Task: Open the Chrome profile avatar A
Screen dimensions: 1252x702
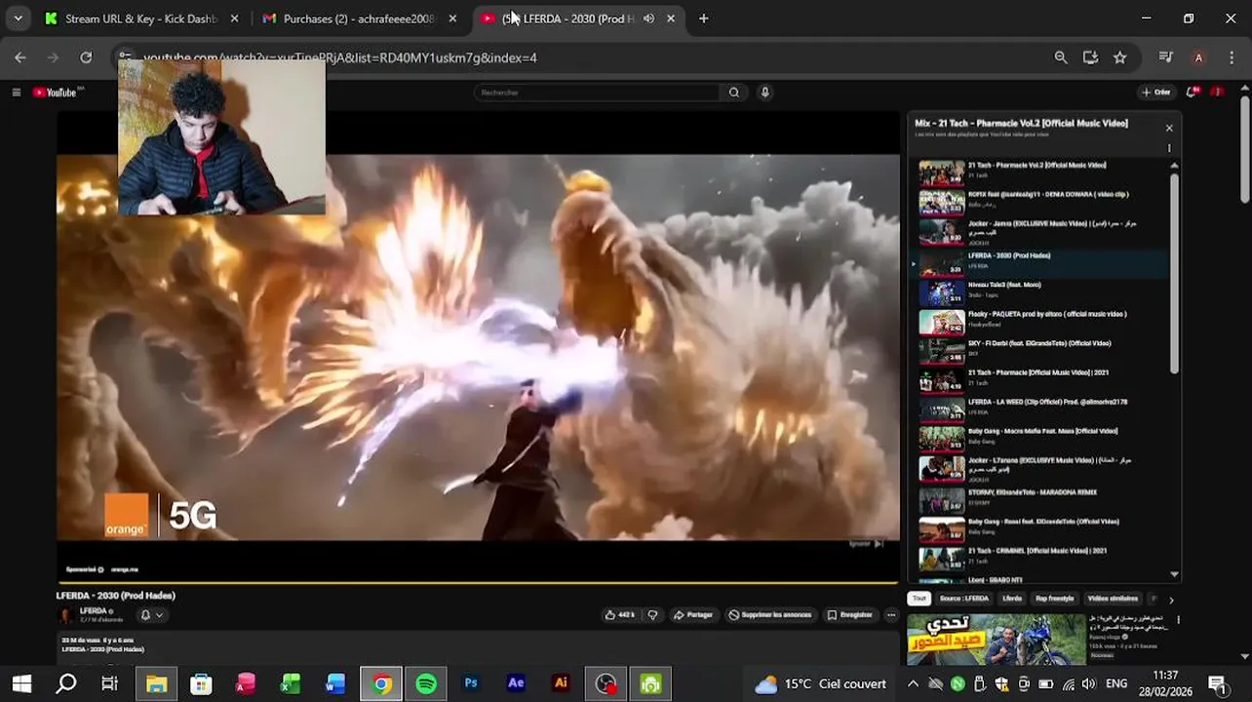Action: (x=1198, y=58)
